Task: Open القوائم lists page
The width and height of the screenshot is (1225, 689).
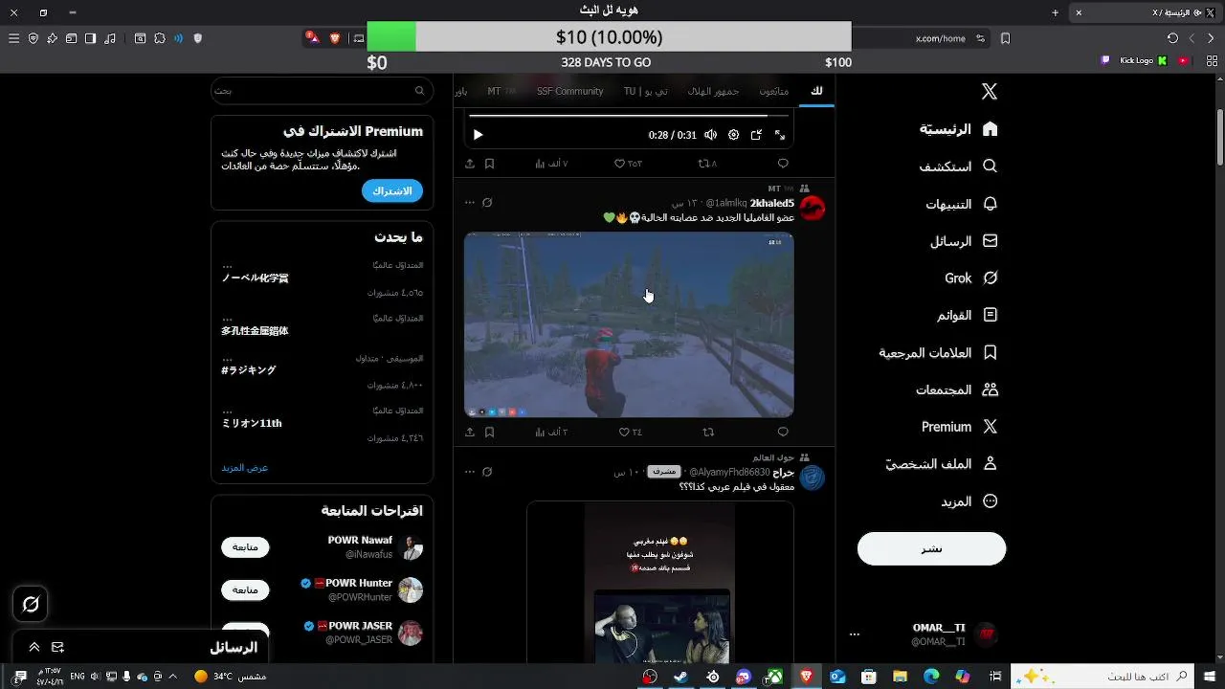Action: click(968, 316)
